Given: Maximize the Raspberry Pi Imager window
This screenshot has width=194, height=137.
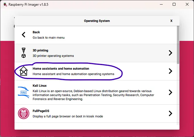Looking at the screenshot, I should pos(174,5).
